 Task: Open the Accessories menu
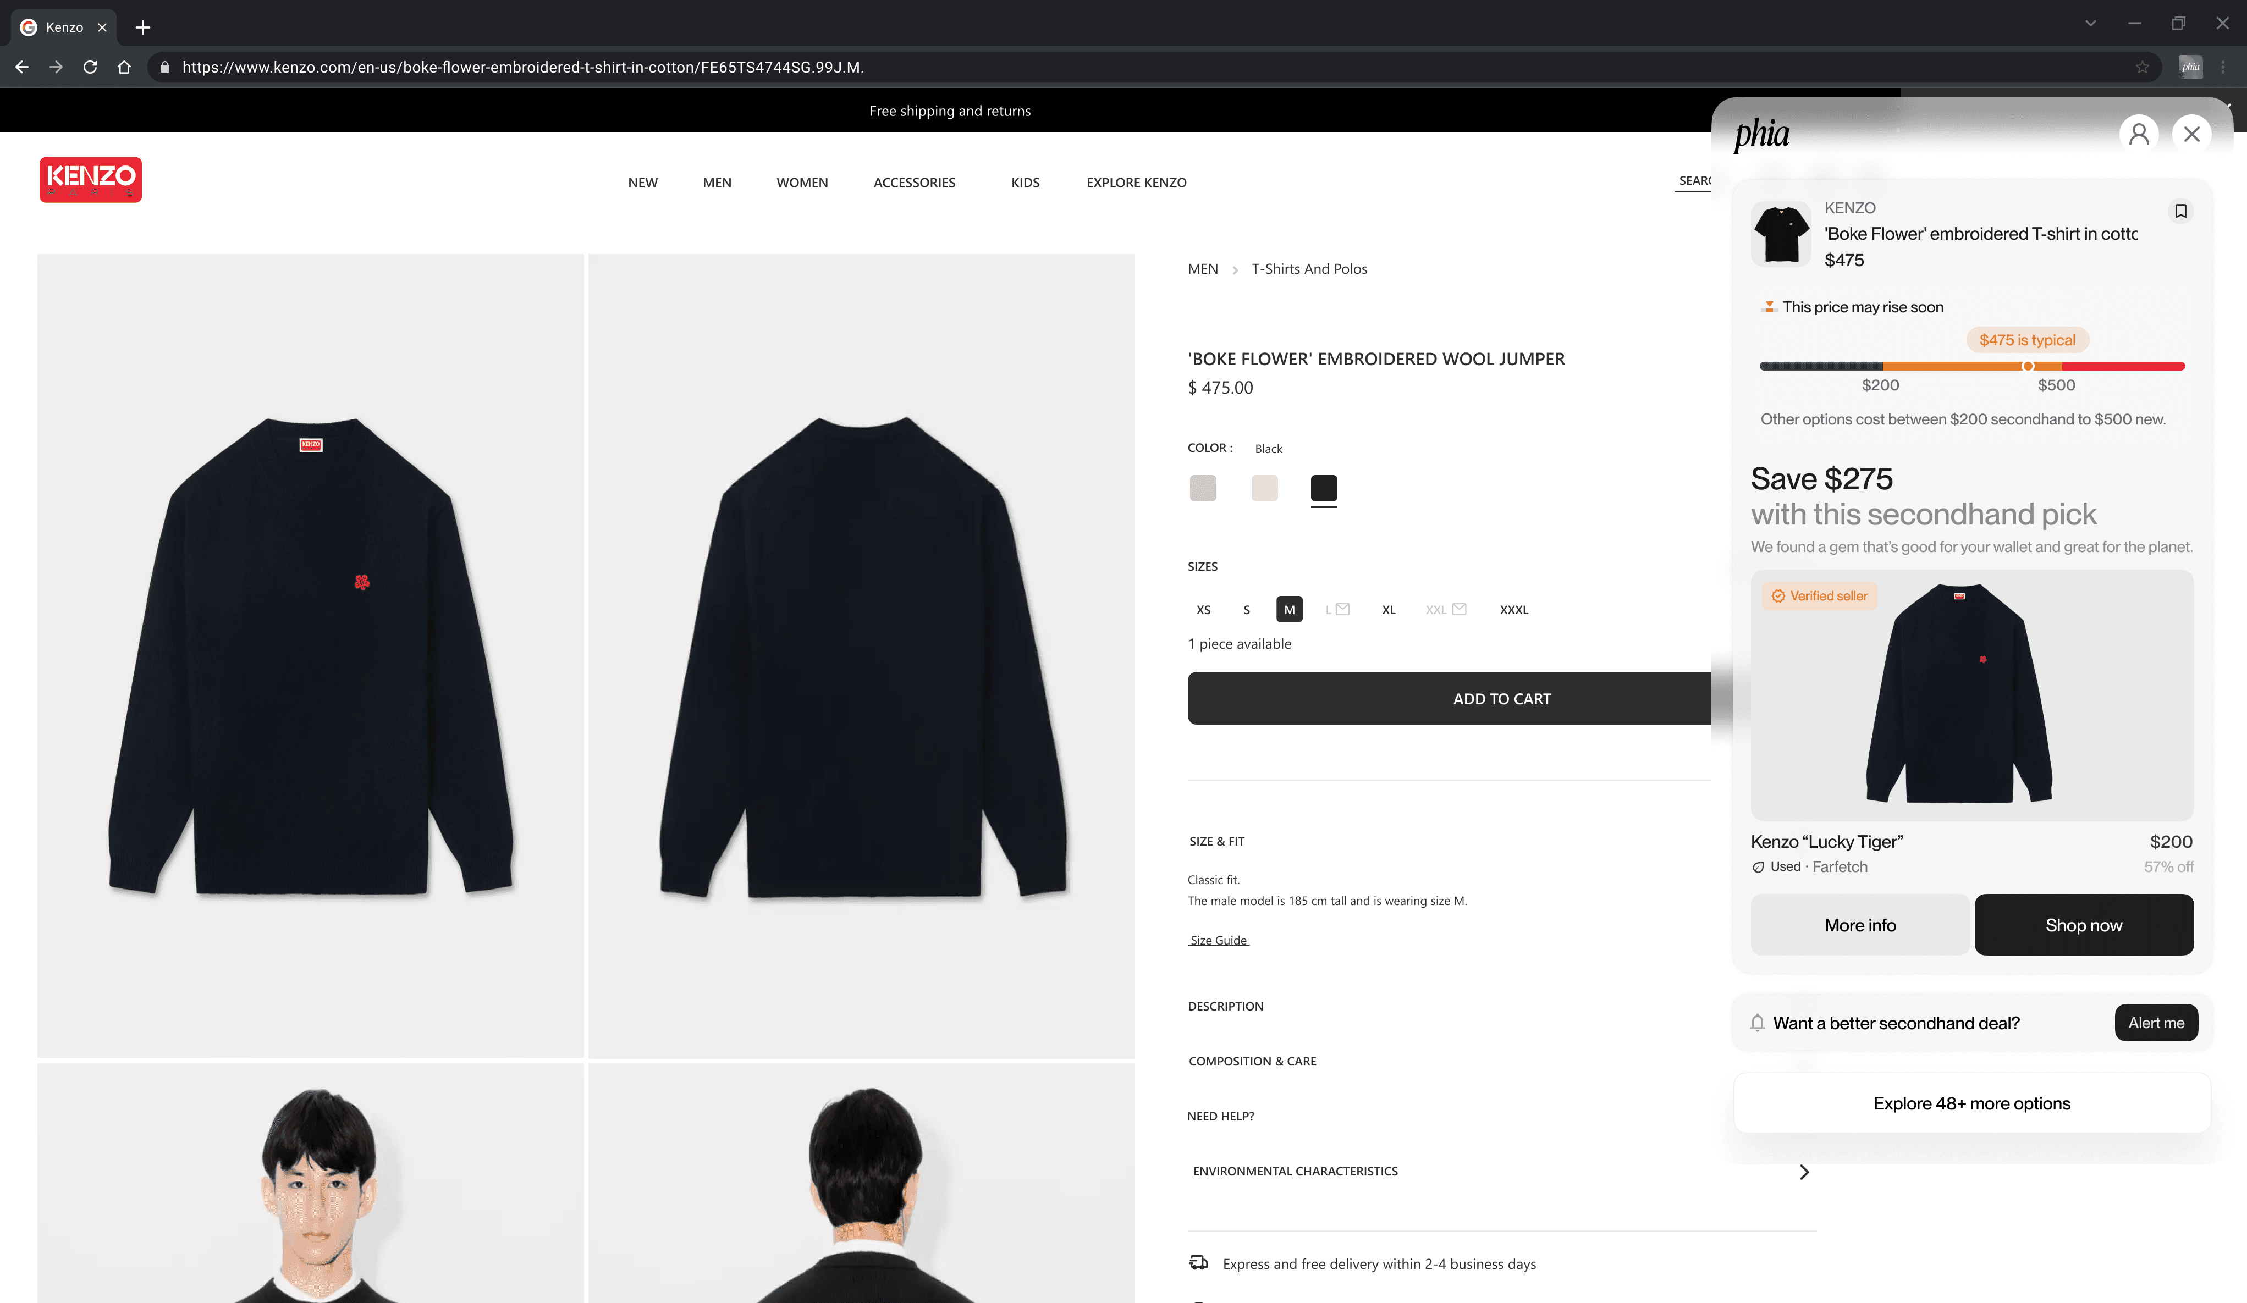pyautogui.click(x=914, y=183)
